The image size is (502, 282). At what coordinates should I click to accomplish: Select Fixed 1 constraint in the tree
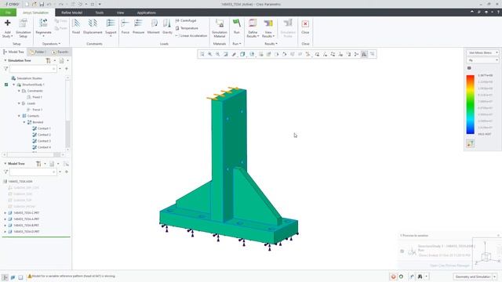click(35, 97)
